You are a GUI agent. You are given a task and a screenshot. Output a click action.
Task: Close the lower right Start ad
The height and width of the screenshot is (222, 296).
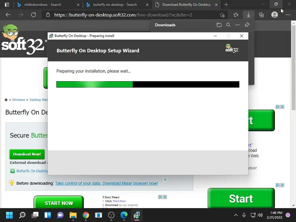pyautogui.click(x=282, y=185)
